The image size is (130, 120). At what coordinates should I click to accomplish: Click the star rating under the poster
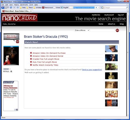coord(7,69)
